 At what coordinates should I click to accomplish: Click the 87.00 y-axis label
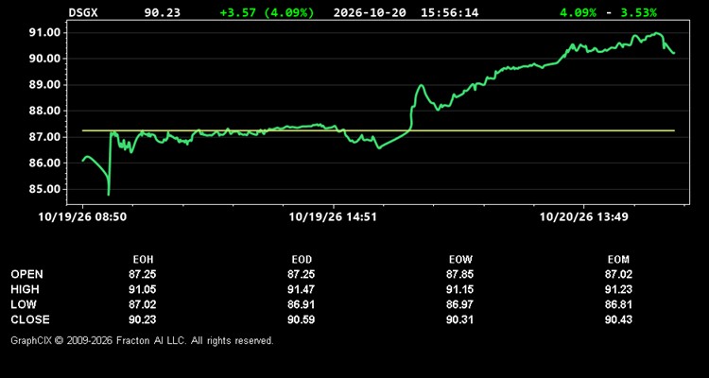(44, 137)
